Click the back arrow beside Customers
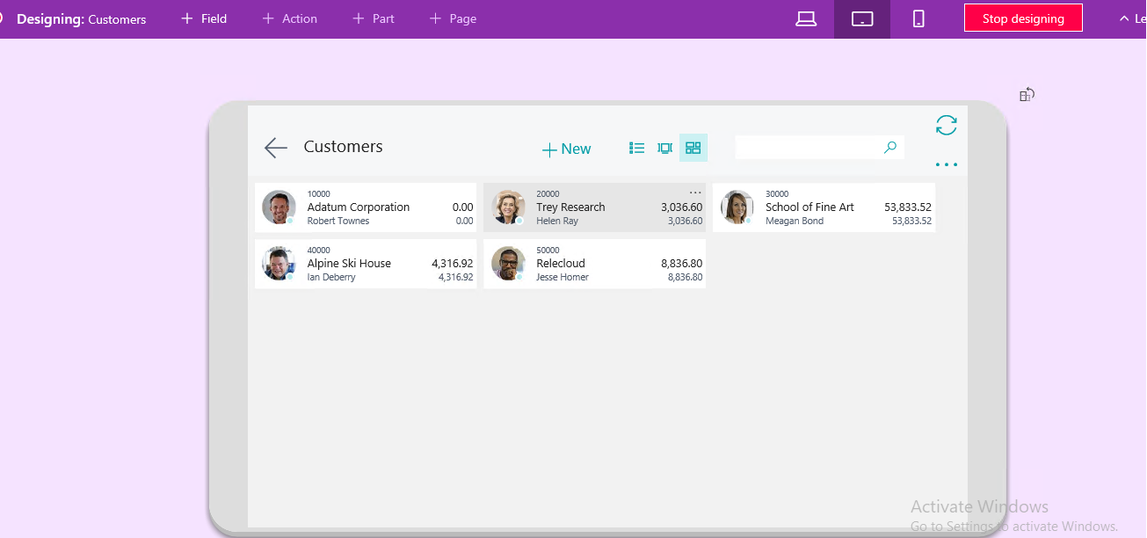 pyautogui.click(x=276, y=148)
